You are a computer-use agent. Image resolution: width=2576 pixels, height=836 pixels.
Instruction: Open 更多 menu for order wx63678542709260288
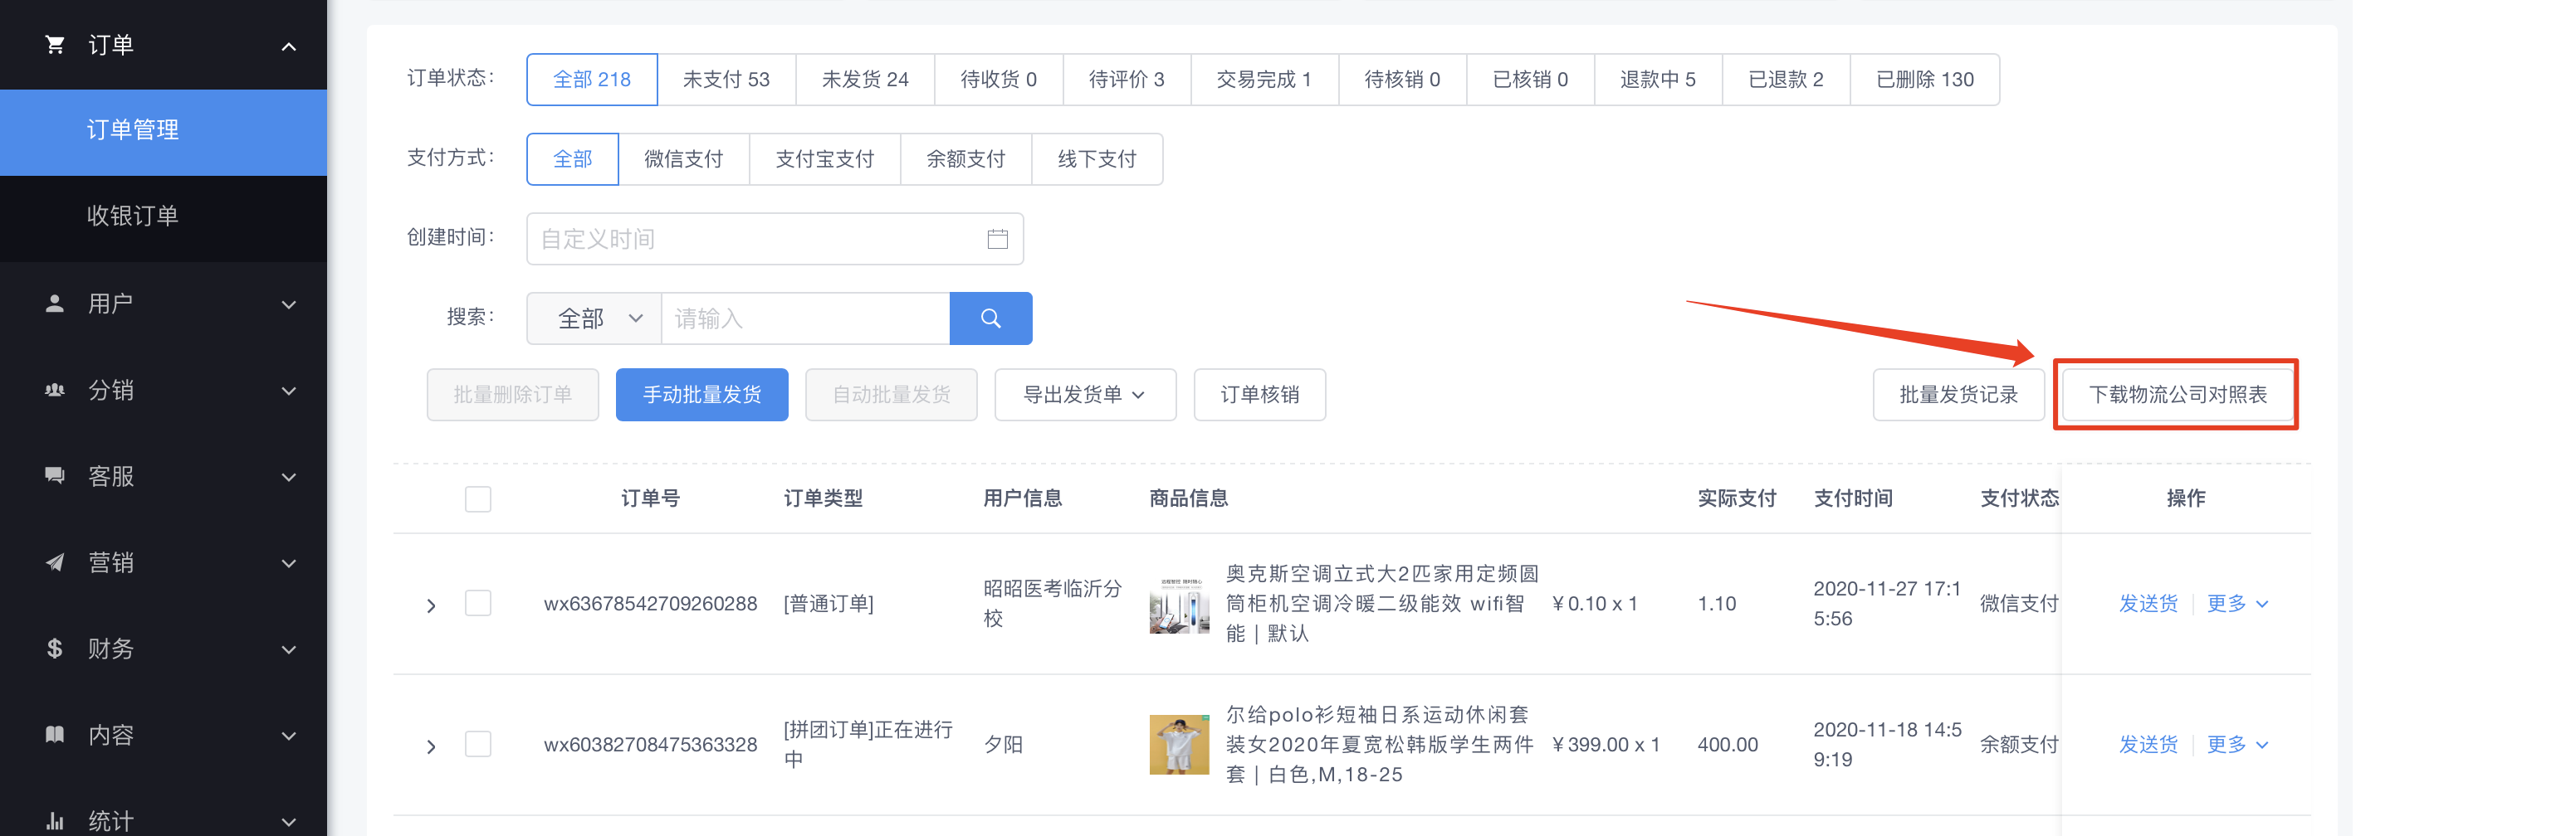(x=2238, y=603)
